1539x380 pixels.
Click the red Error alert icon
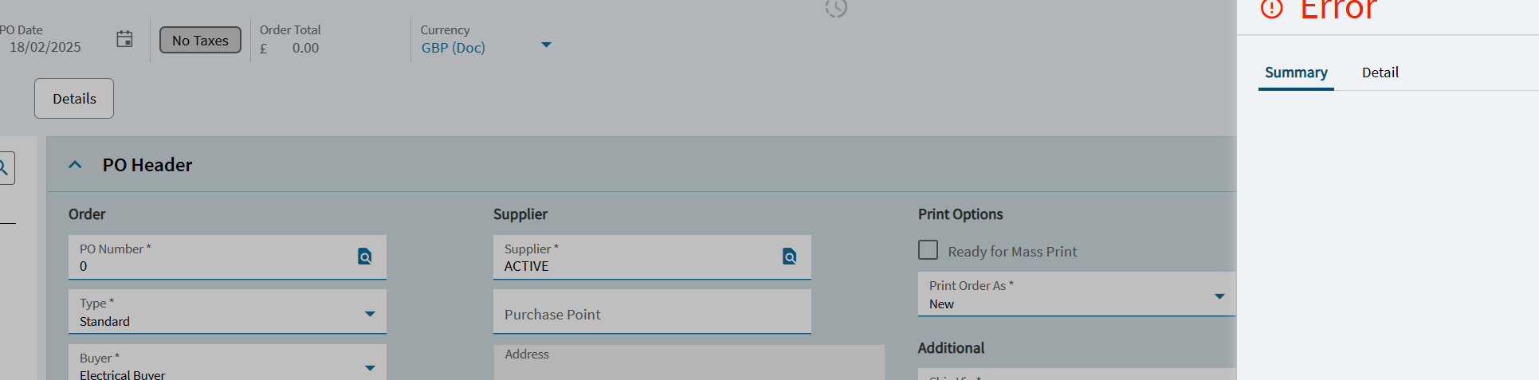click(1272, 8)
